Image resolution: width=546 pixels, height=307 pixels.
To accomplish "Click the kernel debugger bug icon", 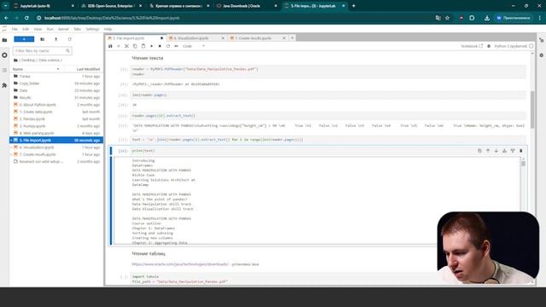I will [x=489, y=46].
